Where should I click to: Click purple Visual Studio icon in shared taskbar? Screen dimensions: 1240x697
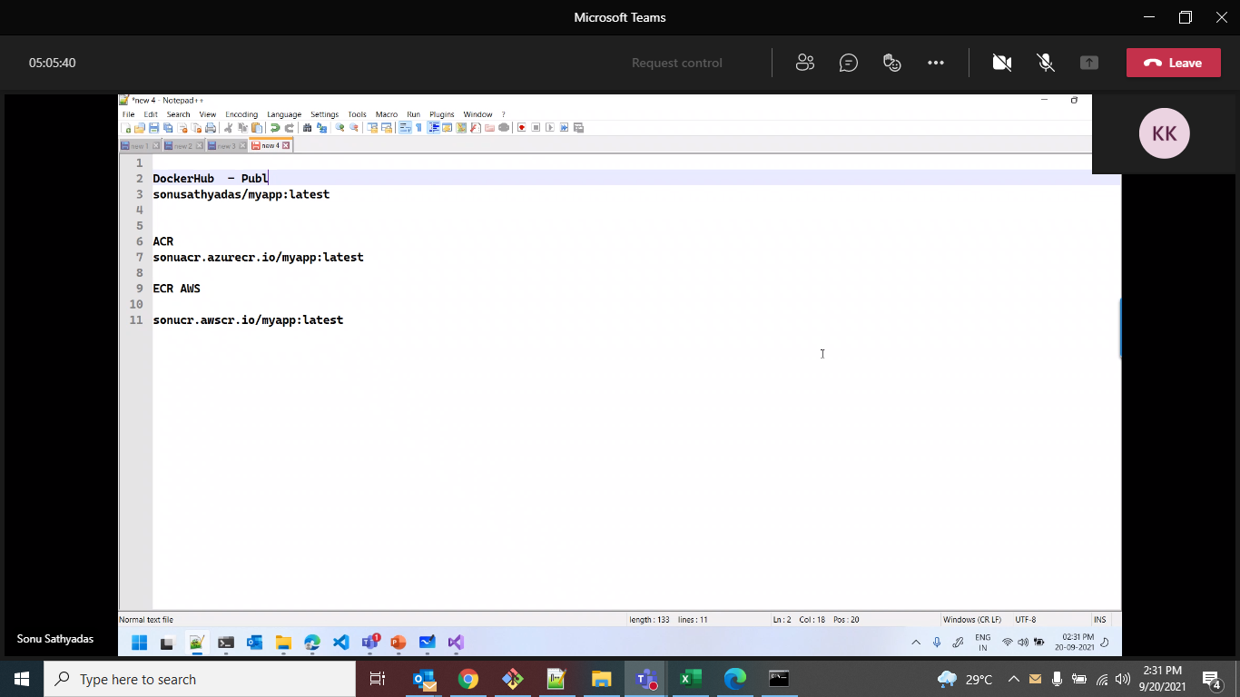456,643
